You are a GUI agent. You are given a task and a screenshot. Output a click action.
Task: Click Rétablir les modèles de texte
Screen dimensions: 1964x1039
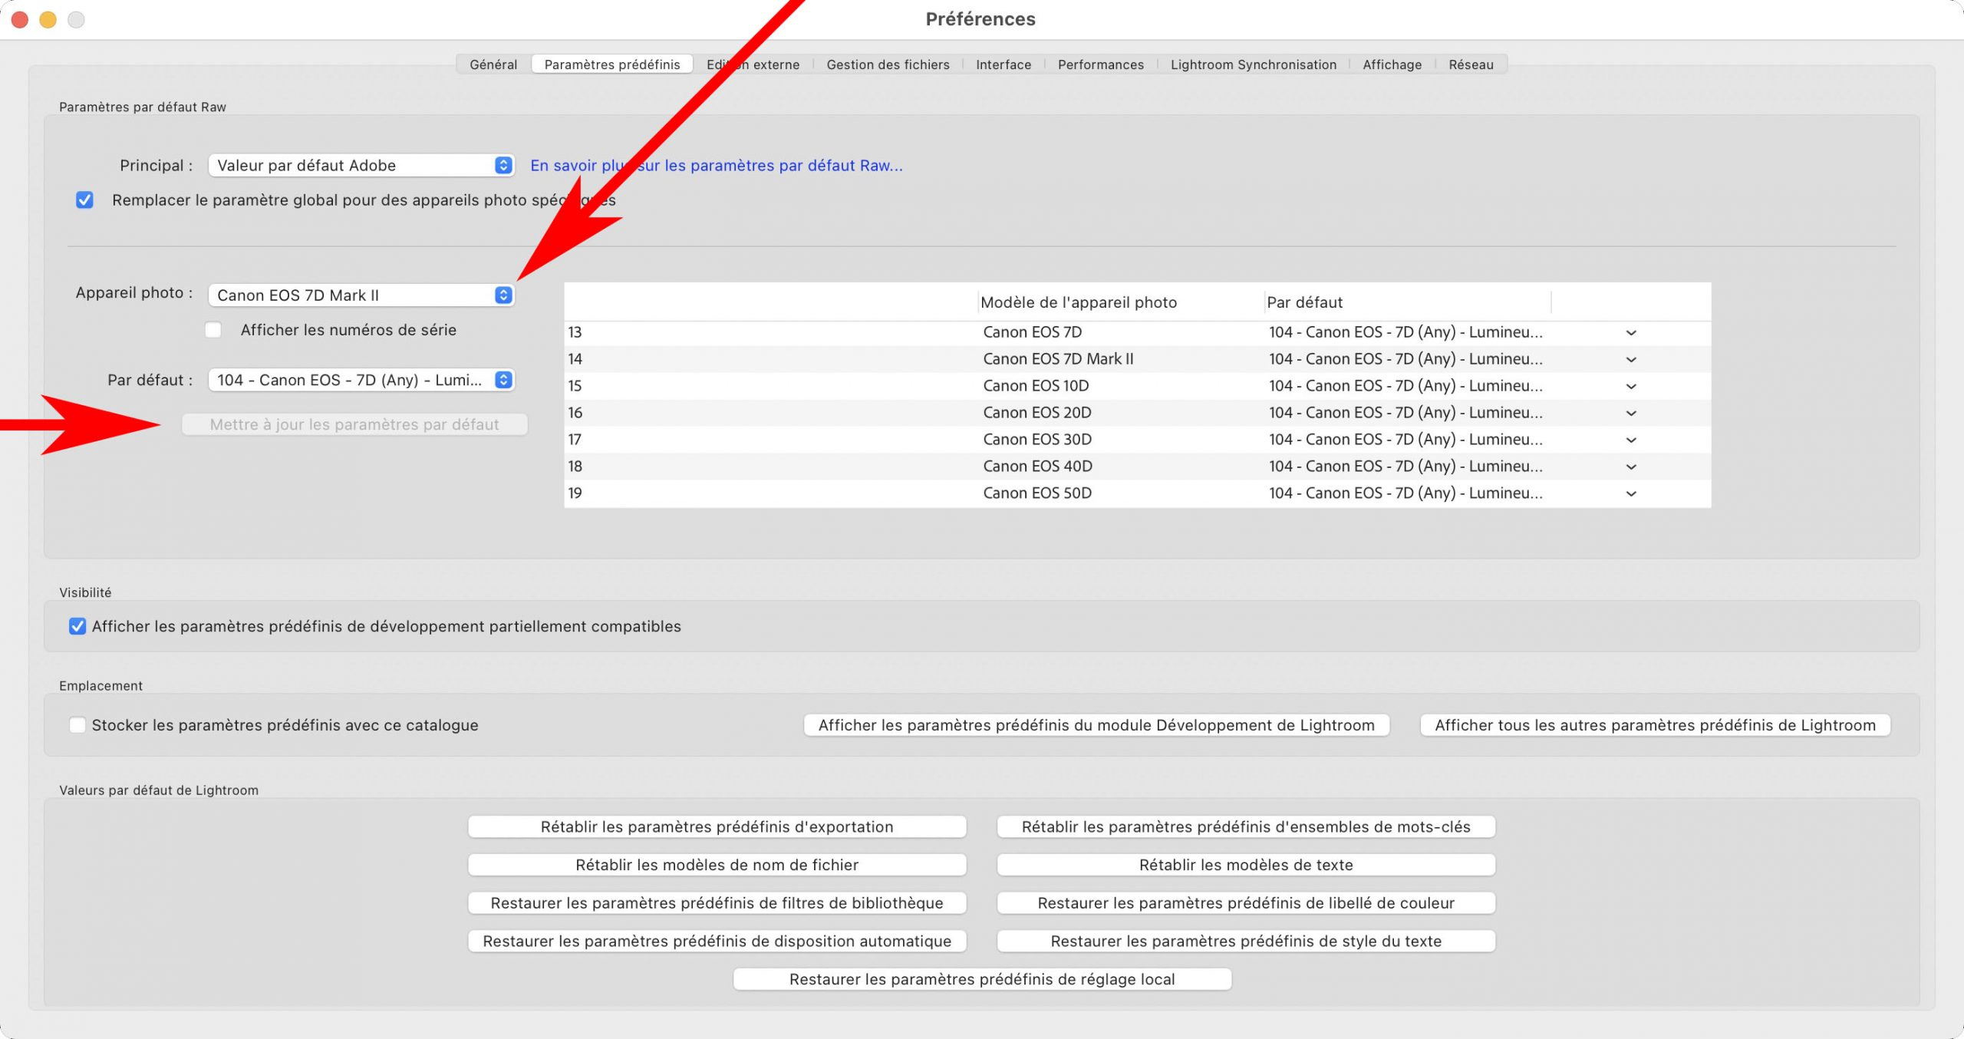(1245, 865)
